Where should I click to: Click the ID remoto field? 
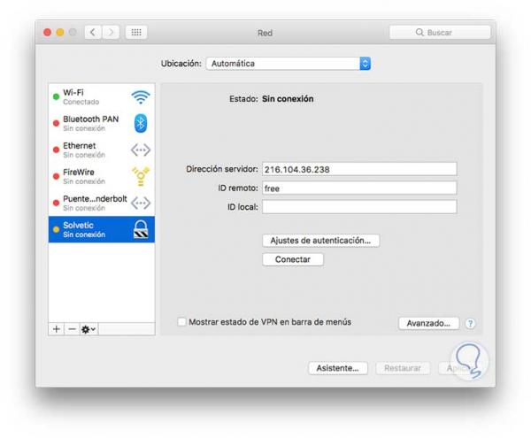359,188
